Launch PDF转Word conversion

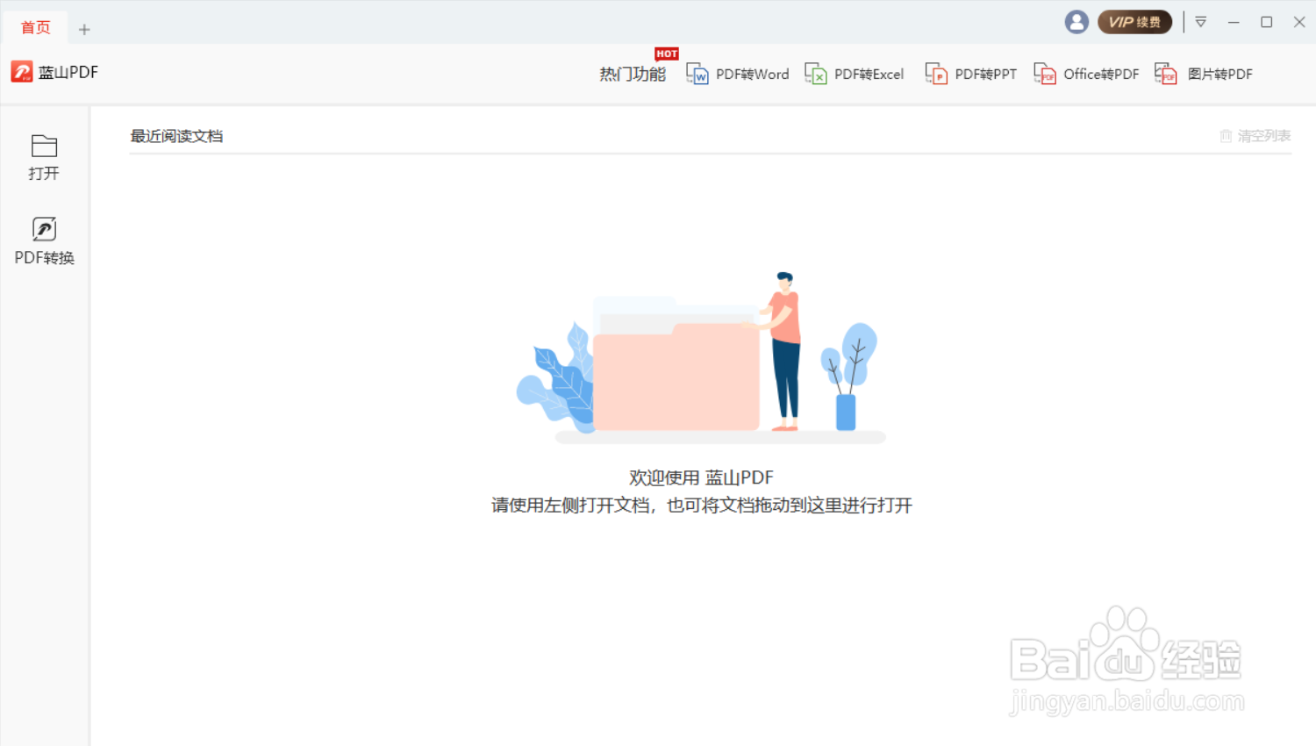click(738, 75)
